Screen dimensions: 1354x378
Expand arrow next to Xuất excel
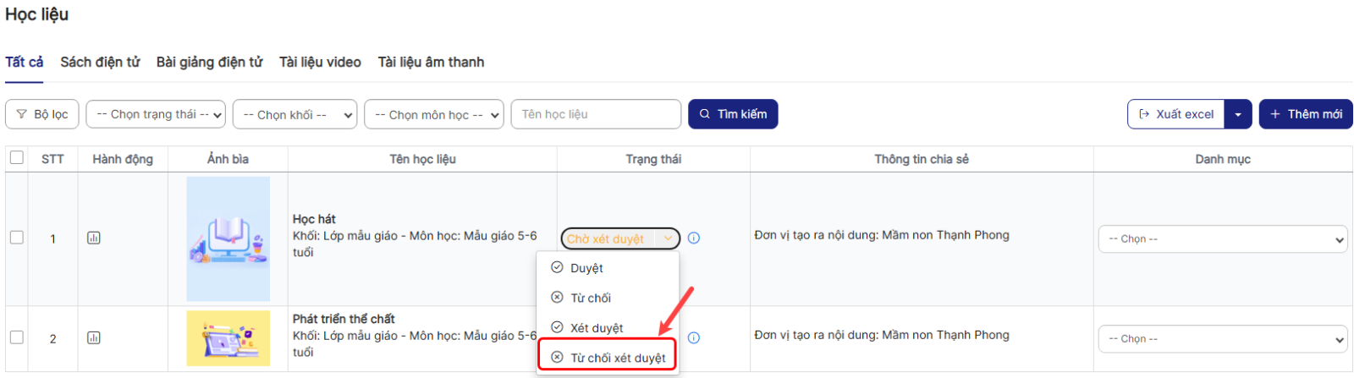coord(1238,114)
